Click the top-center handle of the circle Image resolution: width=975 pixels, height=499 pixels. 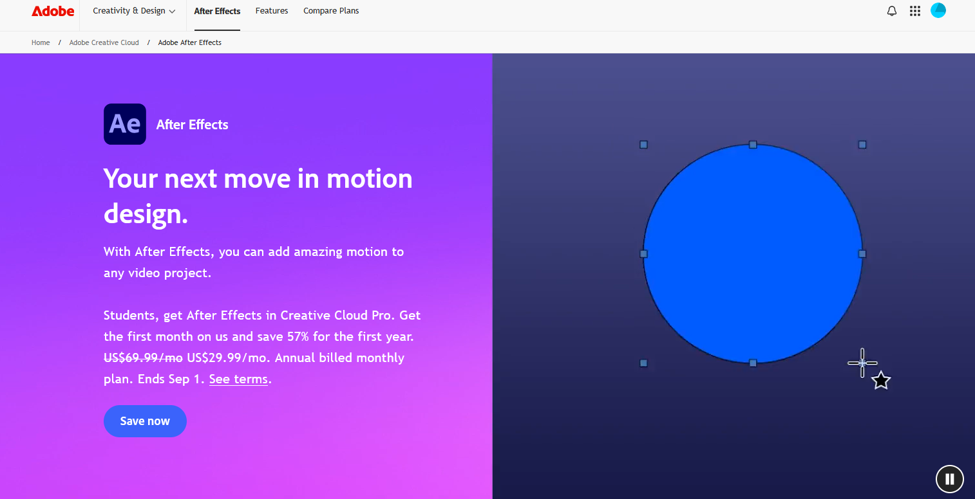point(753,145)
